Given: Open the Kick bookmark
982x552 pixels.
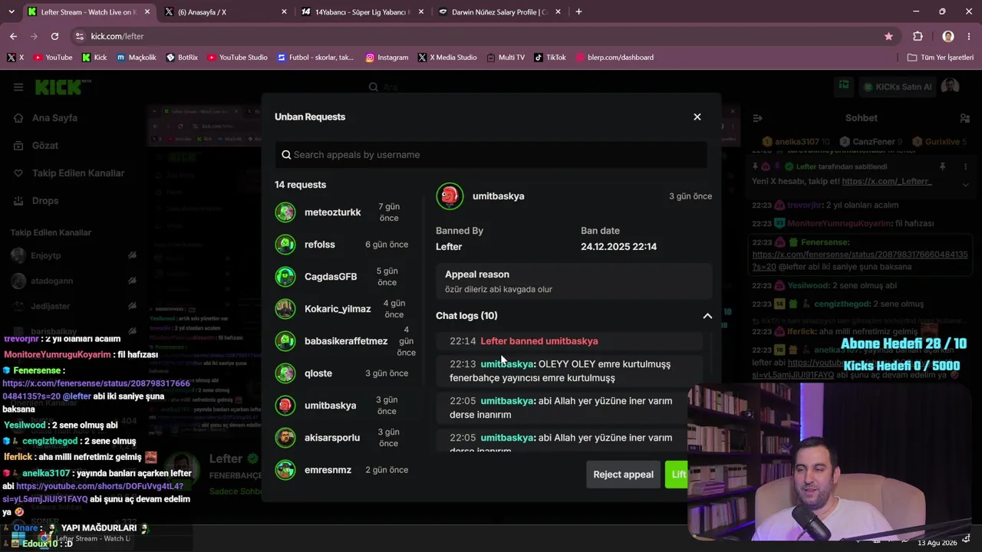Looking at the screenshot, I should [x=94, y=58].
